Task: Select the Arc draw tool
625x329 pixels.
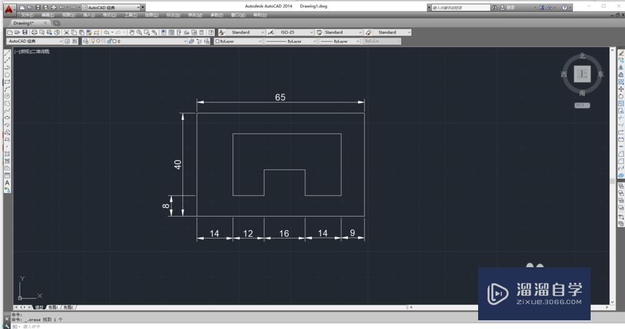Action: 7,89
